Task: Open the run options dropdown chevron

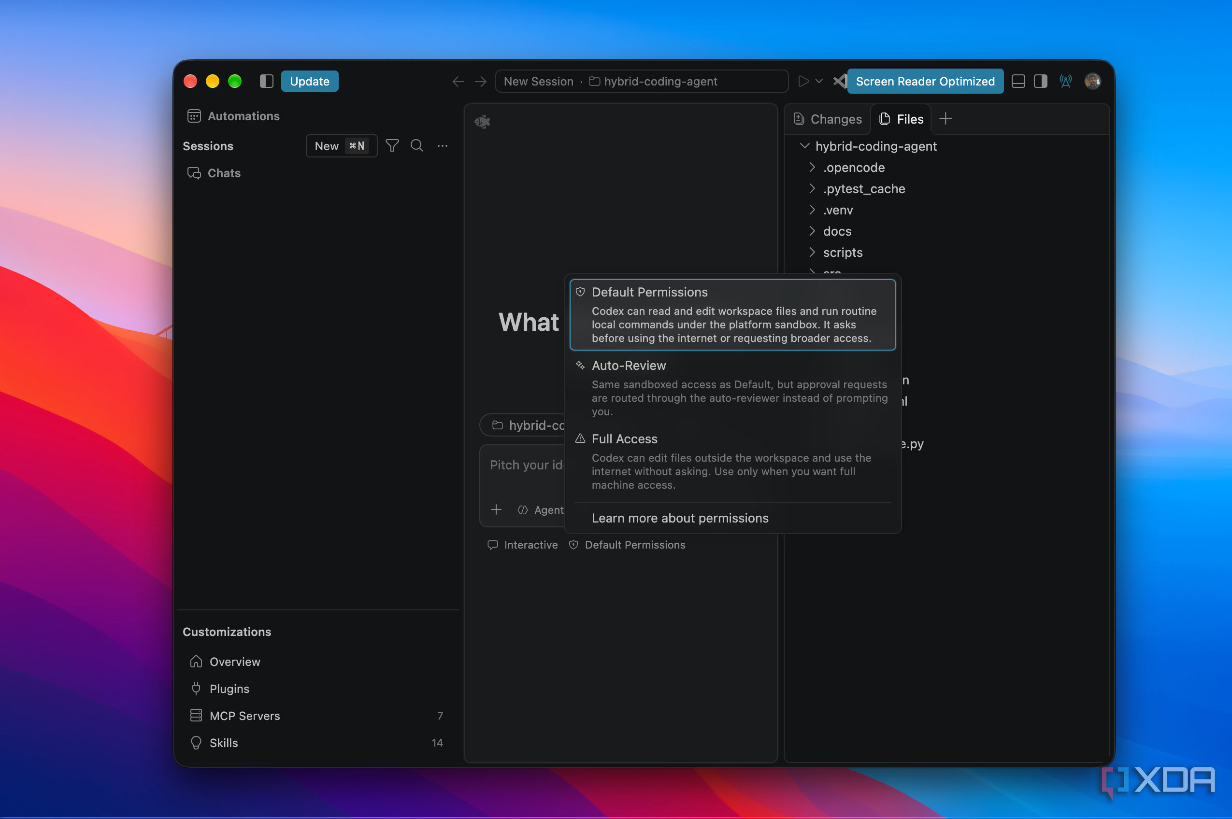Action: [819, 81]
